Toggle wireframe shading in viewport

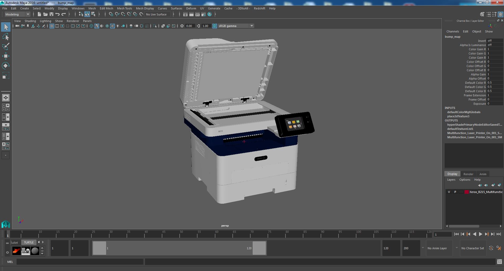91,26
